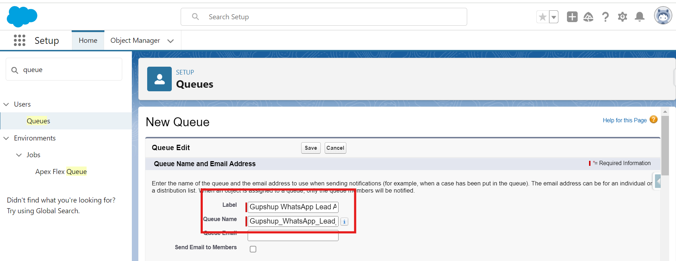Collapse the Jobs subsection
The height and width of the screenshot is (261, 676).
coord(19,155)
